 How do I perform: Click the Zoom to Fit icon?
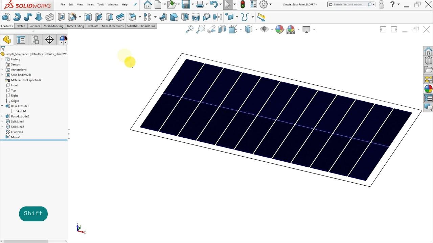(190, 29)
